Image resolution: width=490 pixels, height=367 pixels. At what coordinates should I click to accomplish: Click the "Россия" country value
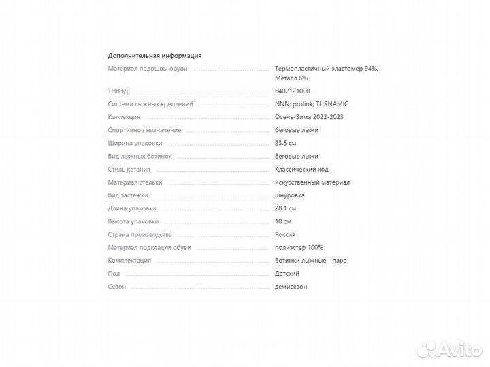tap(285, 234)
